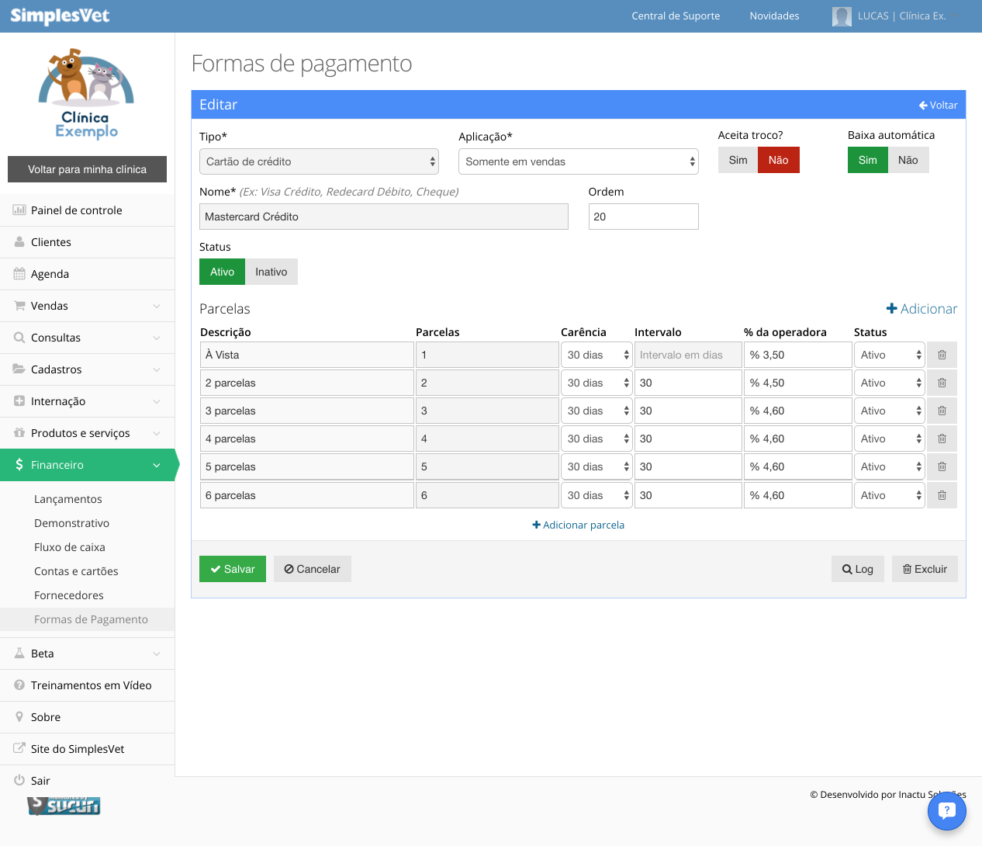Click the user avatar icon near LUCAS
This screenshot has height=846, width=982.
pos(842,16)
